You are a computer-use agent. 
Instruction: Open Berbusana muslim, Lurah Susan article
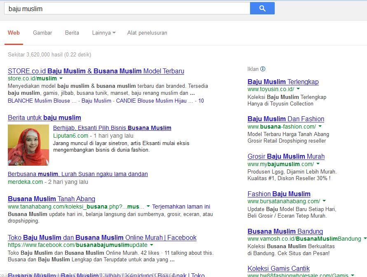(x=78, y=174)
